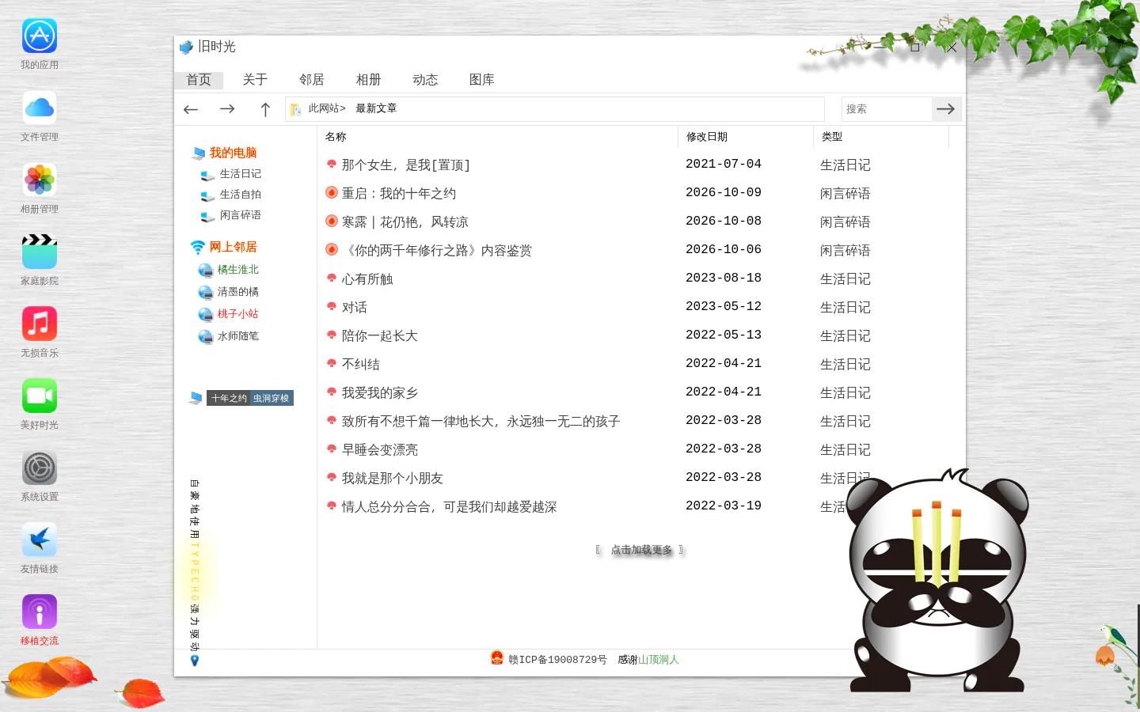Open the 相册 menu tab
Image resolution: width=1140 pixels, height=712 pixels.
tap(368, 80)
